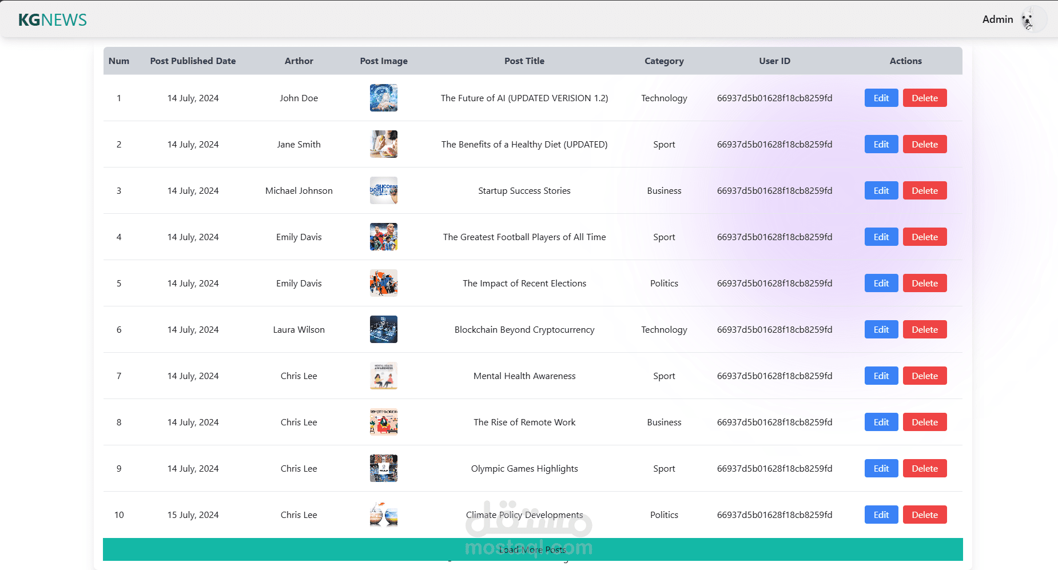Click the 'Post Title' column header
The height and width of the screenshot is (570, 1058).
pyautogui.click(x=524, y=61)
